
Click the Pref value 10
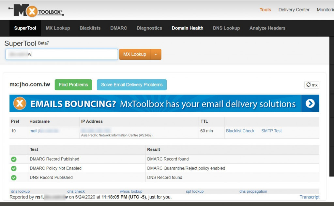13,131
